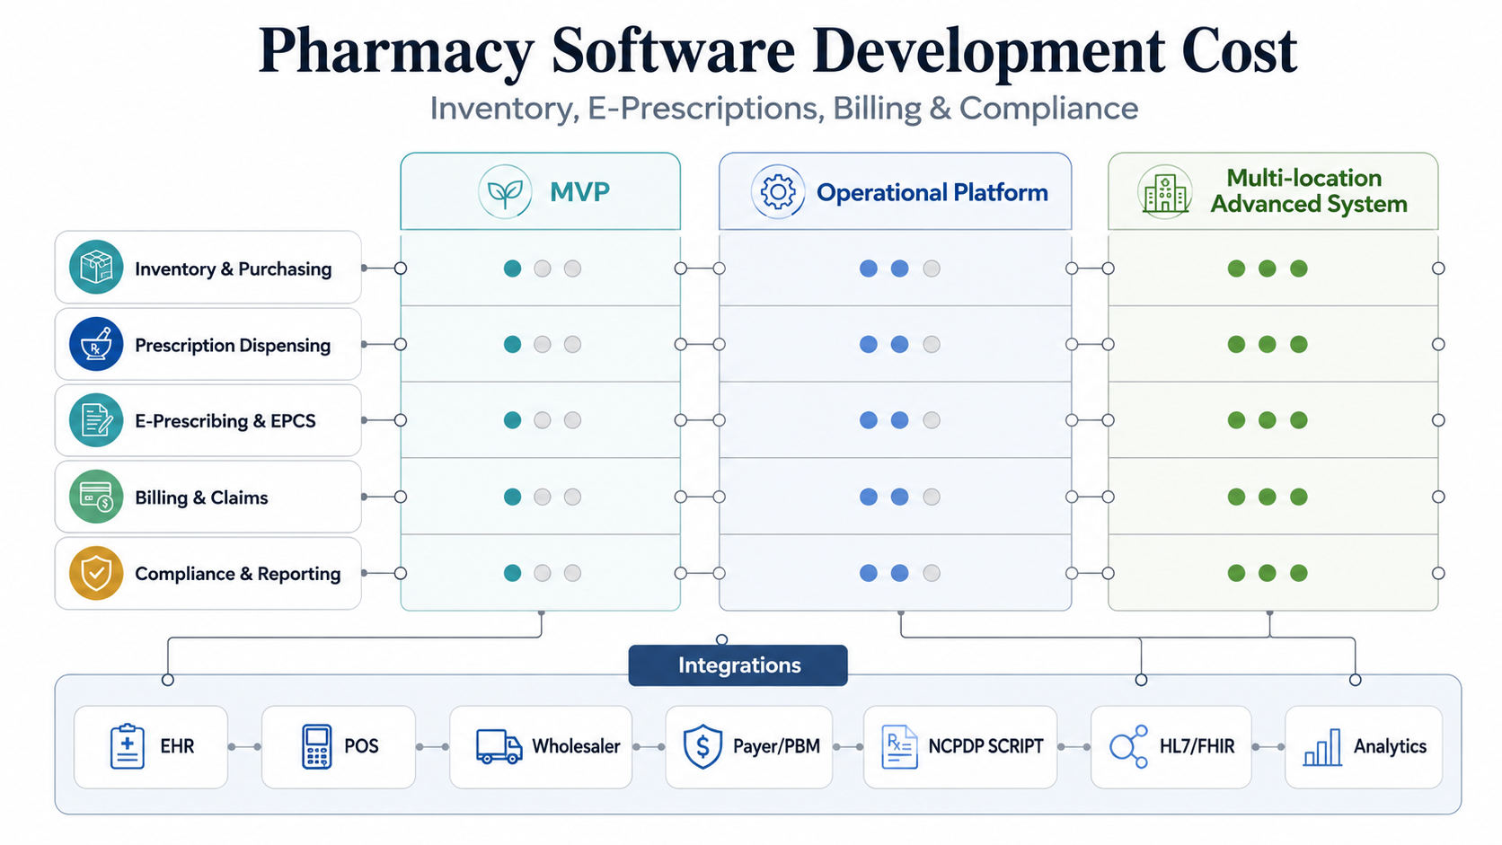This screenshot has width=1502, height=845.
Task: Click the Analytics bar chart icon
Action: tap(1322, 746)
